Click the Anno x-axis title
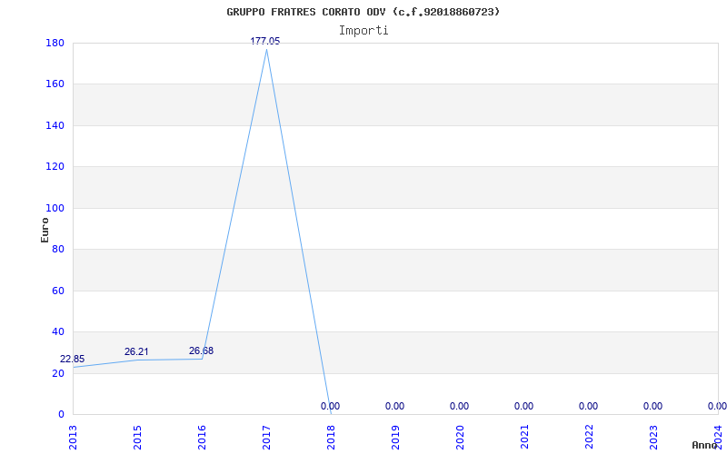 pyautogui.click(x=705, y=445)
